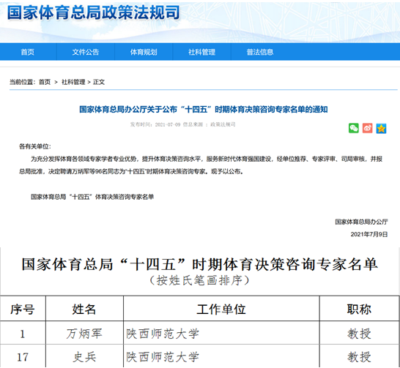This screenshot has width=400, height=368.
Task: Click the 国家体育总局政策法规司 site header title
Action: 94,12
